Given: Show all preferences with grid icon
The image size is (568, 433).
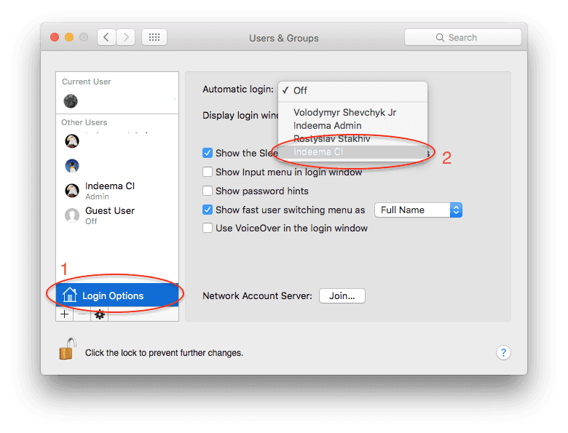Looking at the screenshot, I should tap(154, 37).
